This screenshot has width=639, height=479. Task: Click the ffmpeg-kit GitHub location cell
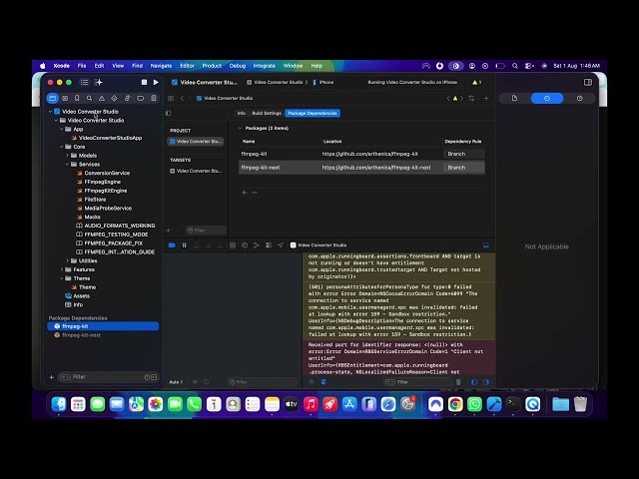[x=370, y=154]
